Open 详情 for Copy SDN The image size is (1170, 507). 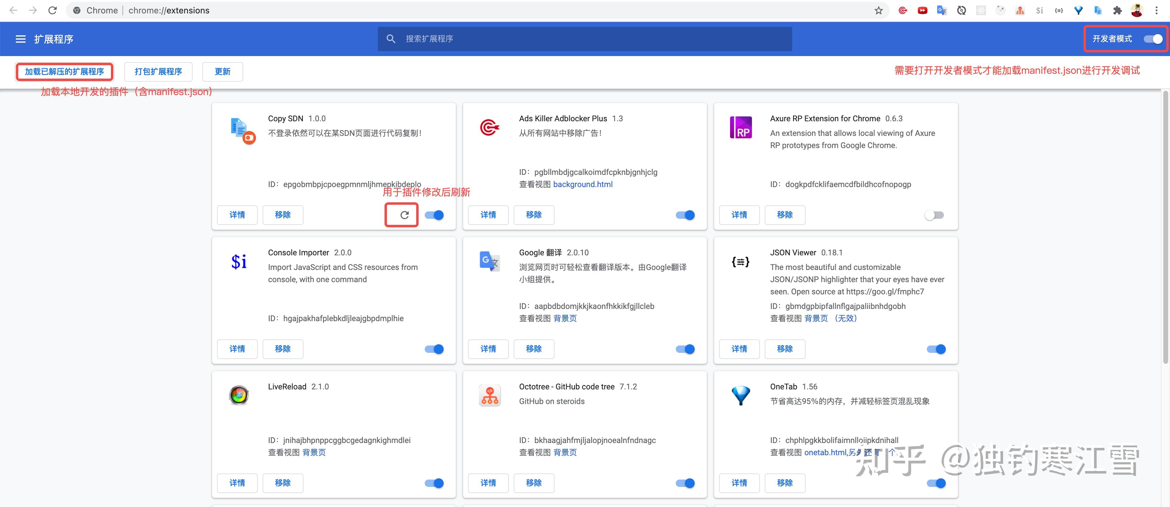[x=237, y=215]
